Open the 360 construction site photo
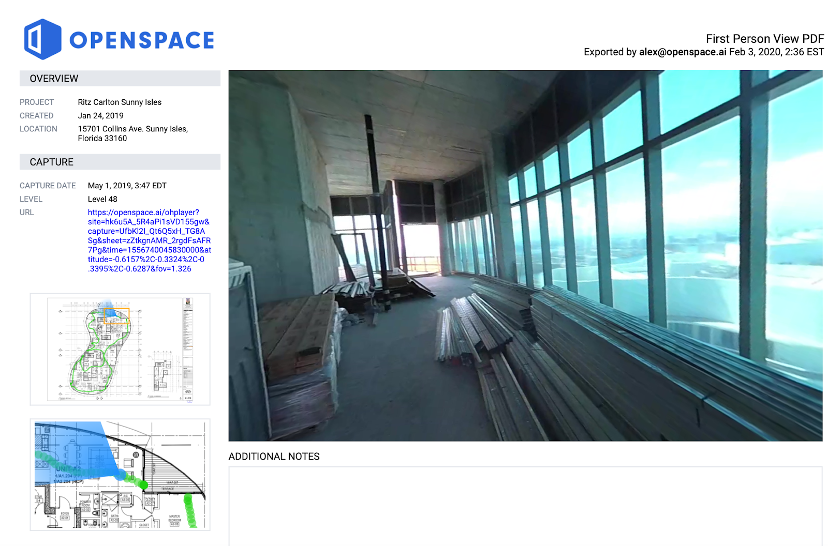The width and height of the screenshot is (828, 546). (x=525, y=255)
